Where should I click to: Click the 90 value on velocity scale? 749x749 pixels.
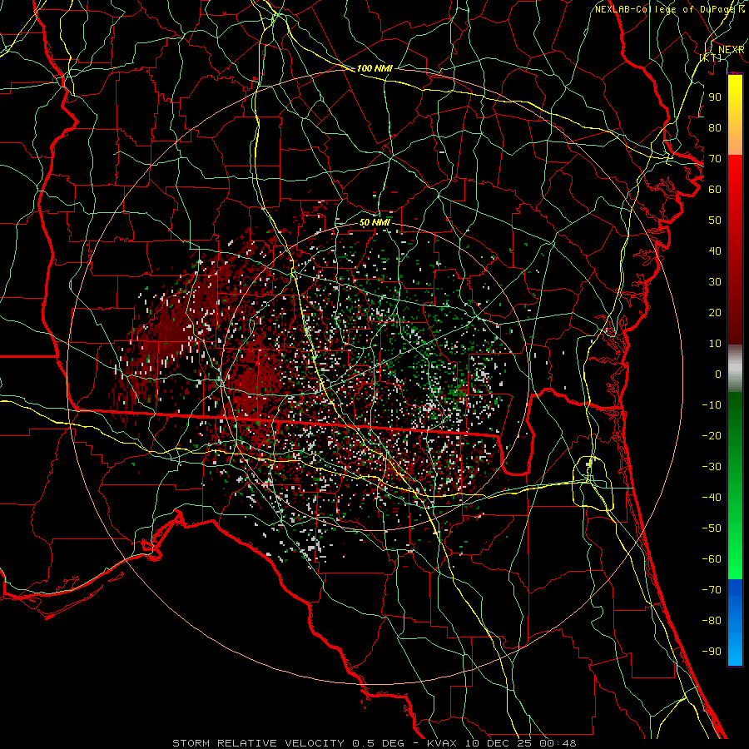715,97
